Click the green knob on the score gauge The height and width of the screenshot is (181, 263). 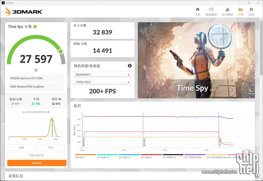[61, 51]
